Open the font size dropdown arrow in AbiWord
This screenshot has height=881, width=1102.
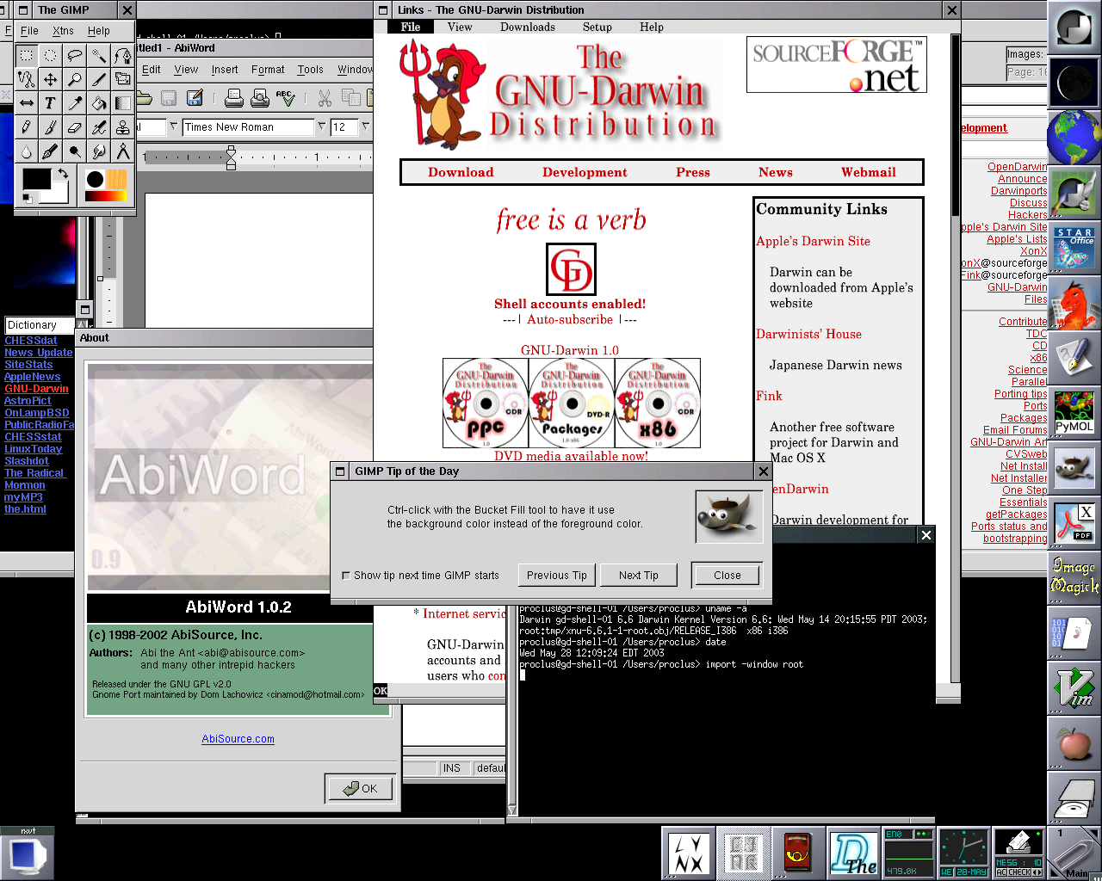click(x=365, y=126)
